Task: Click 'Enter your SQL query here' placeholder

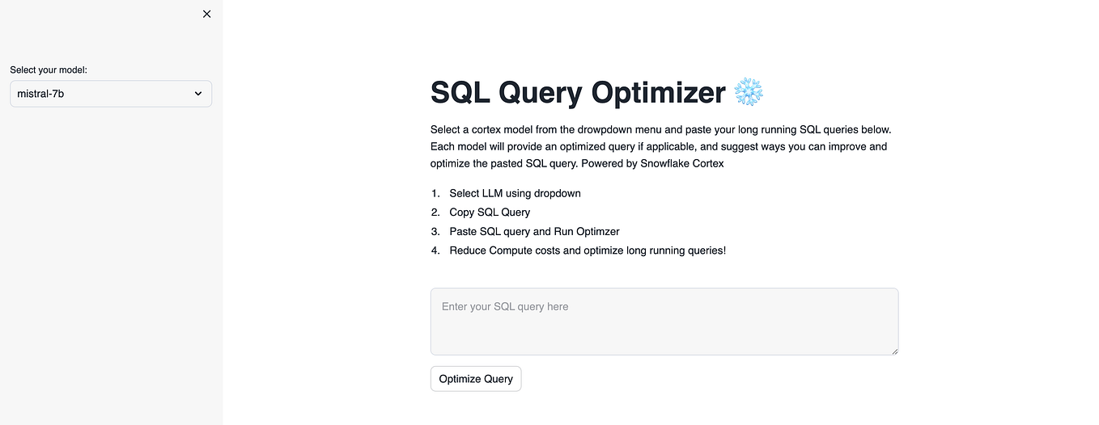Action: (505, 307)
